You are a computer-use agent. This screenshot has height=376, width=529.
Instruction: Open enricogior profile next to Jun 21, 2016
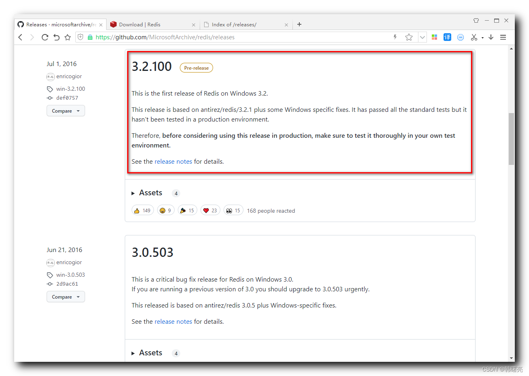click(x=69, y=262)
